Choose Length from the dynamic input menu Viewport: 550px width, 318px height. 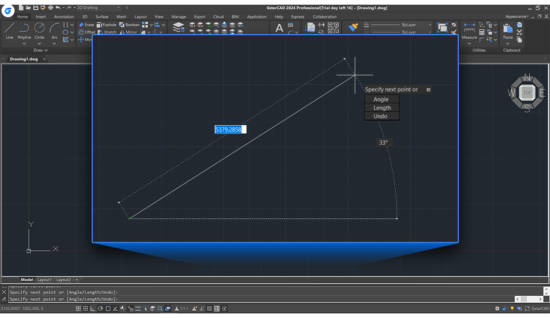(x=382, y=108)
